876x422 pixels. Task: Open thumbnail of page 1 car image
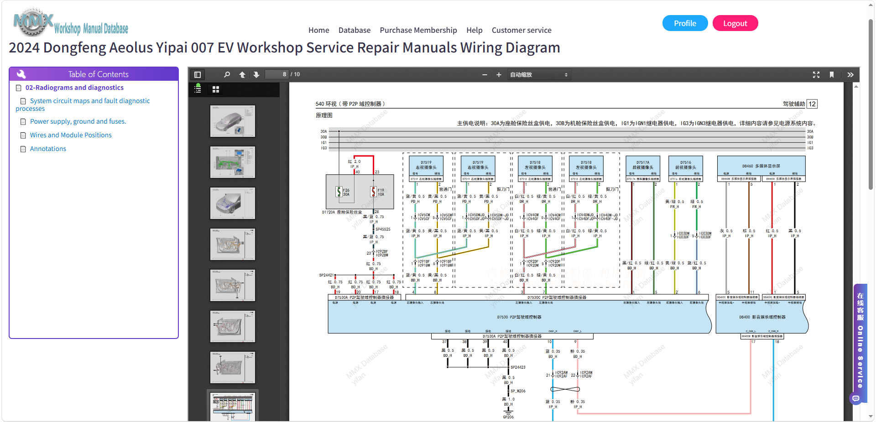tap(233, 121)
